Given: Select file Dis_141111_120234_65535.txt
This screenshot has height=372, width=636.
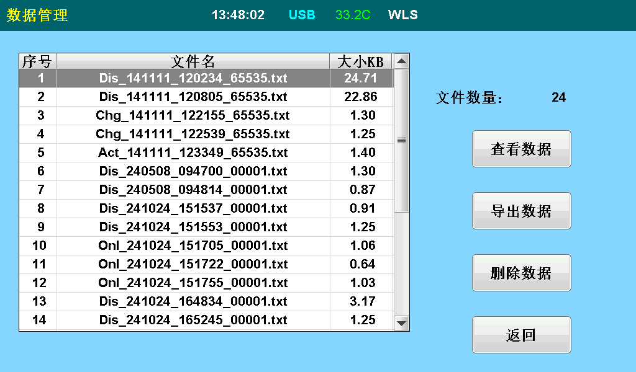Looking at the screenshot, I should 193,78.
